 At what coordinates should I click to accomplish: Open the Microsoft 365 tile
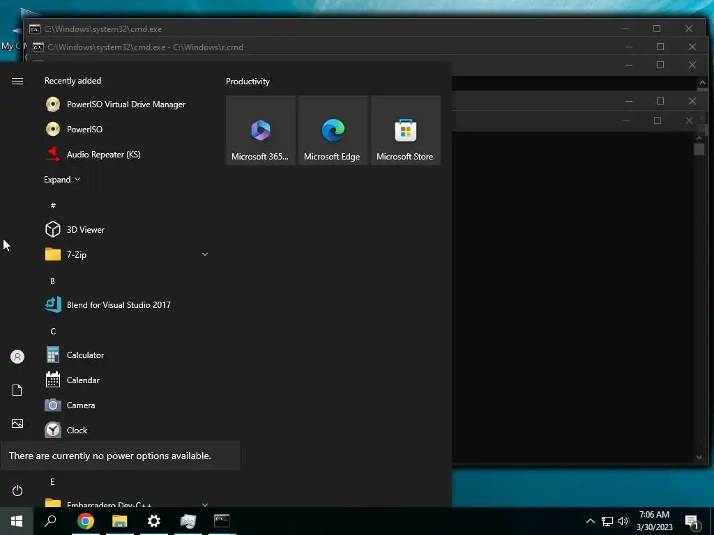(x=261, y=130)
